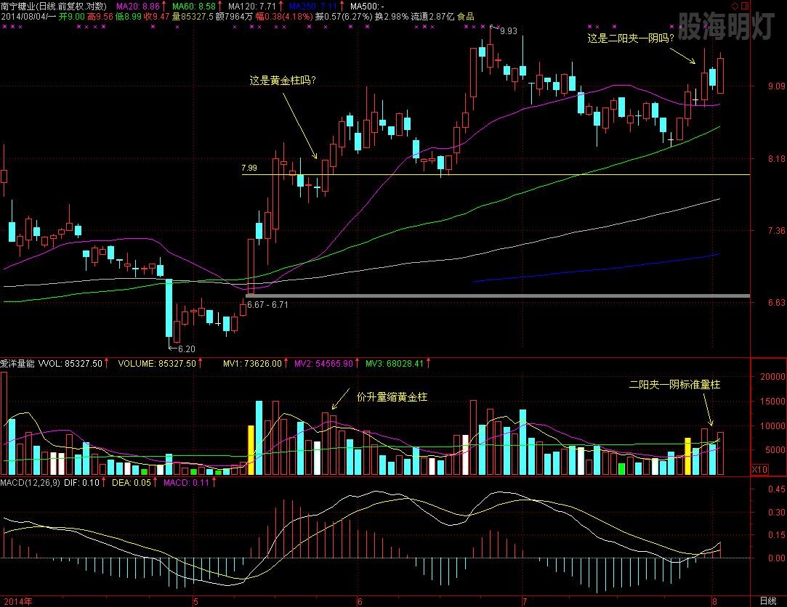The image size is (787, 607).
Task: Click the 价升量缩黄金柱 annotation text
Action: click(391, 397)
